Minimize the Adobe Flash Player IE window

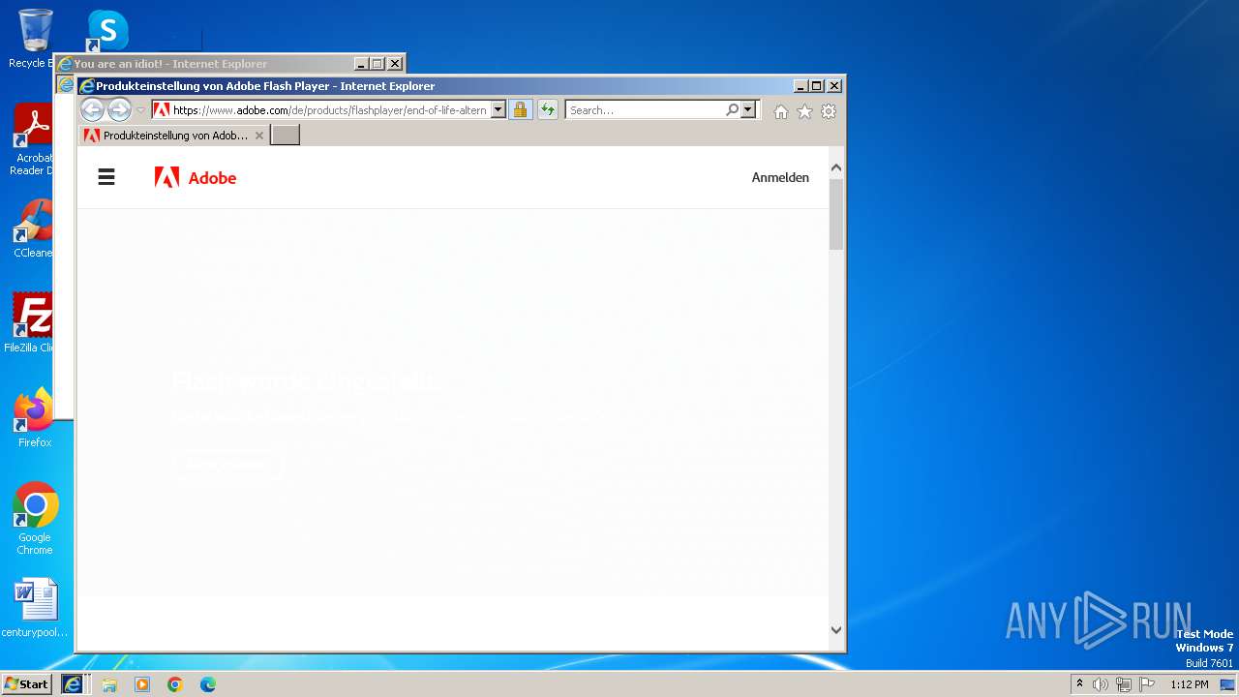tap(800, 86)
